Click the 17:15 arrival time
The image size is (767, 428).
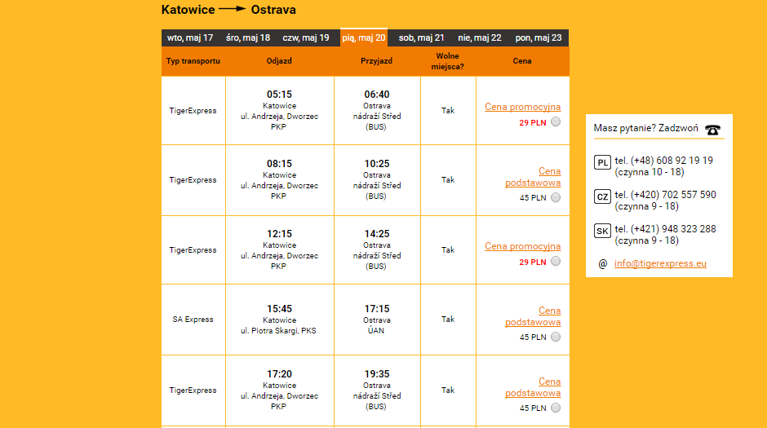click(377, 309)
